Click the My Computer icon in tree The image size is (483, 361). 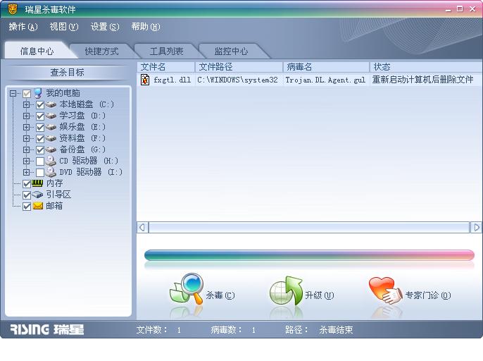click(x=38, y=93)
